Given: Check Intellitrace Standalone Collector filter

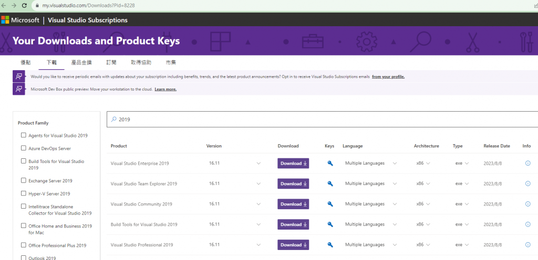Looking at the screenshot, I should pos(24,207).
